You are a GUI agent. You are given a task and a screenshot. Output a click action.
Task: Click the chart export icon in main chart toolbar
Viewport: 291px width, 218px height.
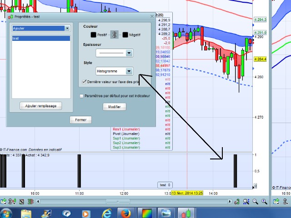(3, 201)
